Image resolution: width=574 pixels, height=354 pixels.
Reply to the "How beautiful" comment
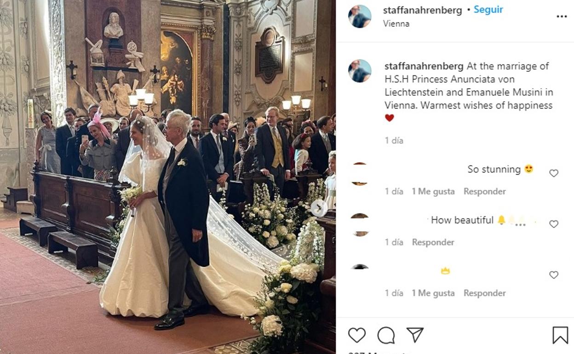pos(433,242)
